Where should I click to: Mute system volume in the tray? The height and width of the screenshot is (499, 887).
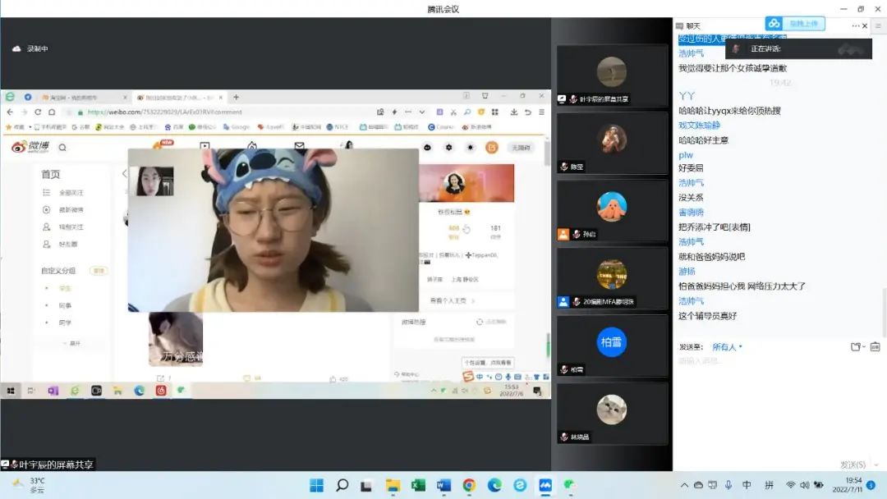point(804,485)
